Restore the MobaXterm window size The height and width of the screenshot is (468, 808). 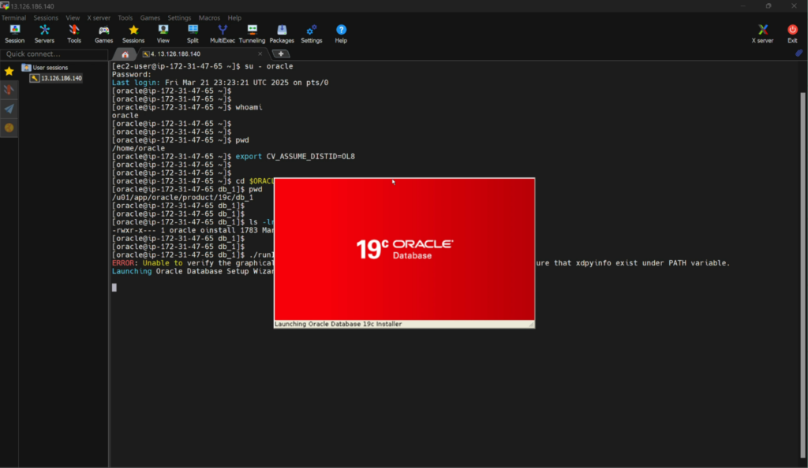pyautogui.click(x=769, y=6)
